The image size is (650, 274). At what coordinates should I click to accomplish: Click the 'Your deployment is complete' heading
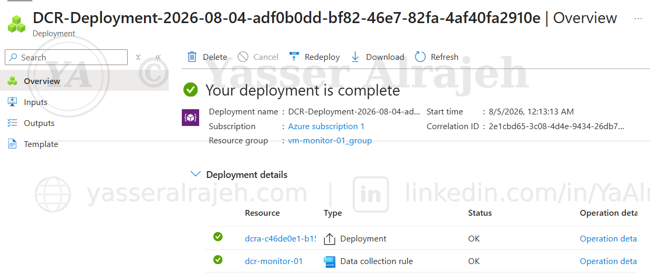303,90
